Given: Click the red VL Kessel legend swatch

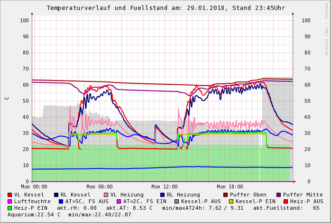Looking at the screenshot, I should [x=10, y=195].
